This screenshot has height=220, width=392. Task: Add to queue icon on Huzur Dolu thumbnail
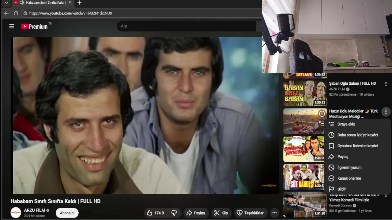(322, 123)
